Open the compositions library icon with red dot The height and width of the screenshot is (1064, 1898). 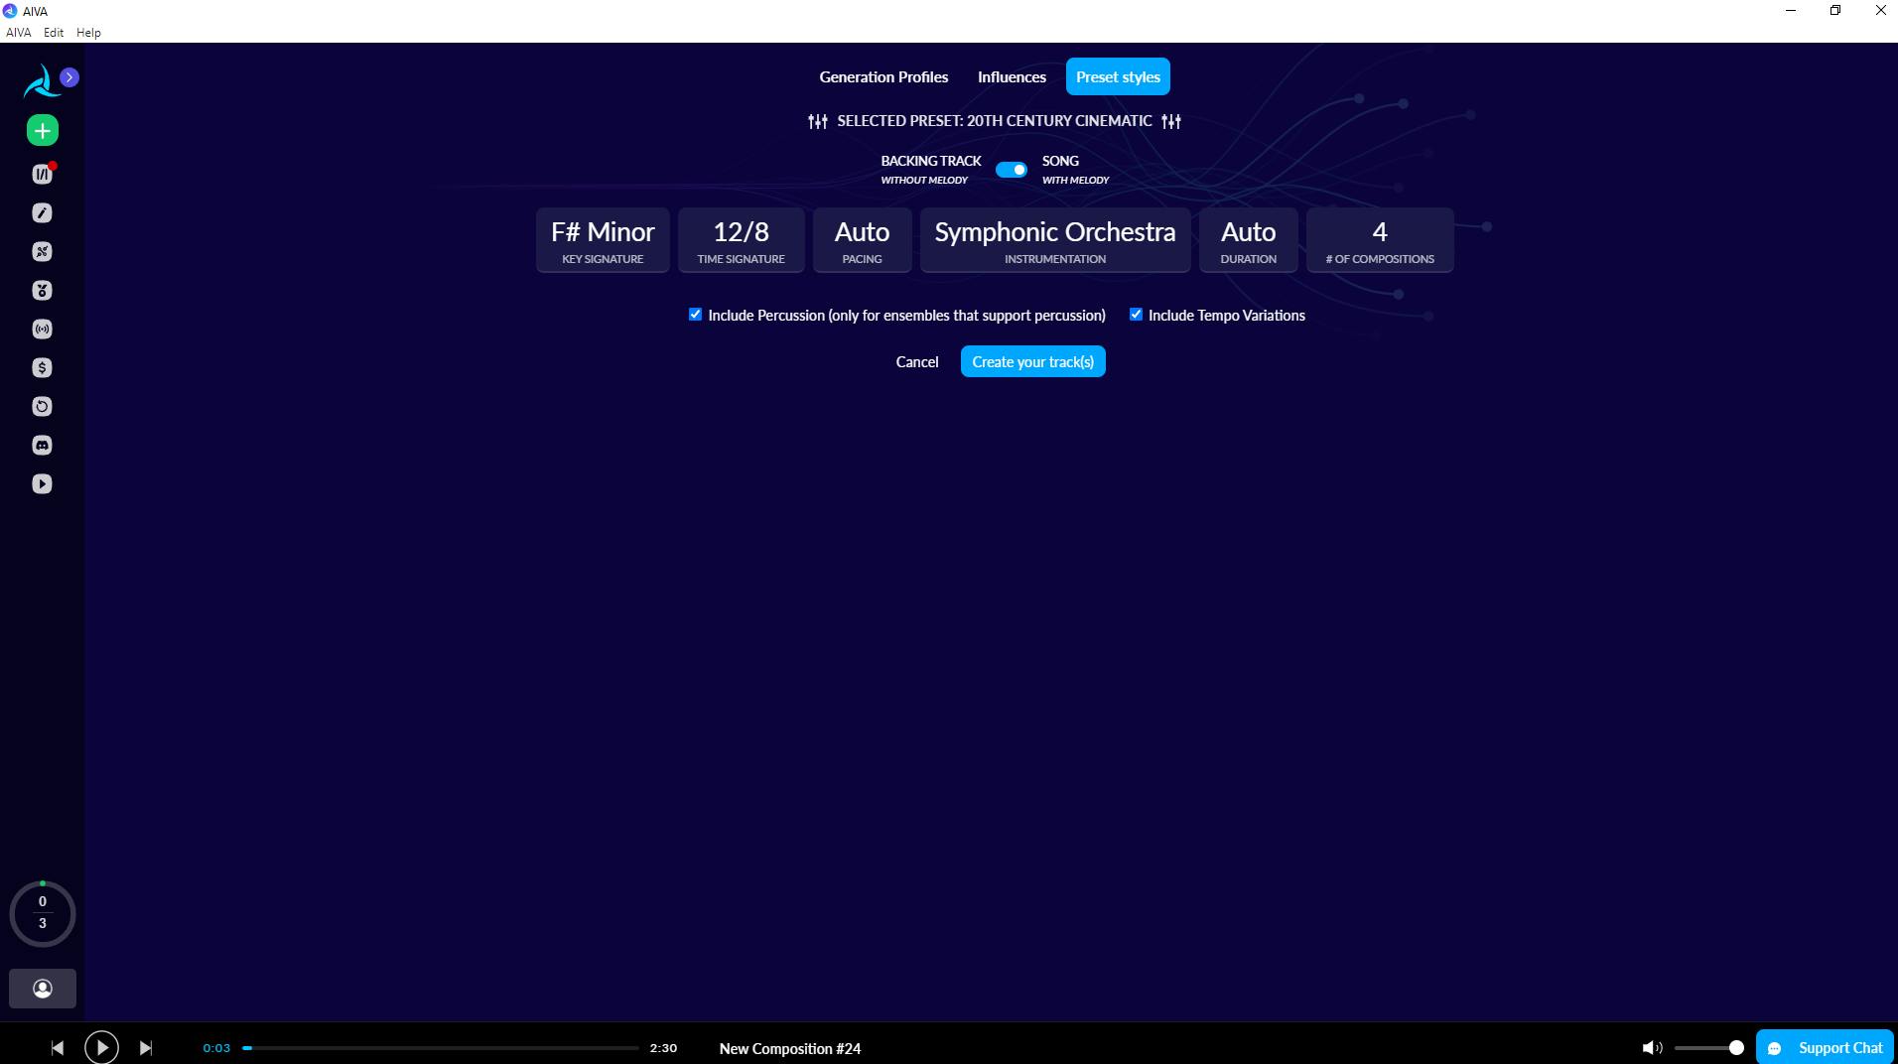(x=43, y=174)
